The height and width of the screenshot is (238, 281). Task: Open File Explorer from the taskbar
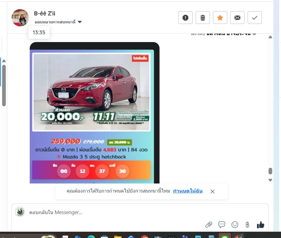[x=118, y=236]
